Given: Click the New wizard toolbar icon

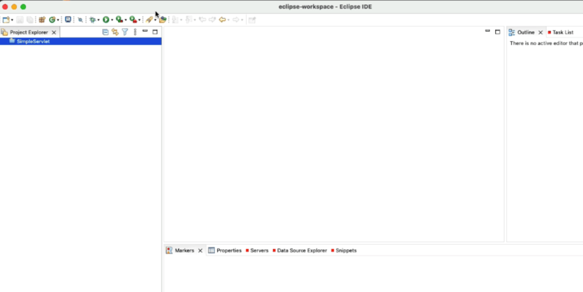Looking at the screenshot, I should 6,20.
